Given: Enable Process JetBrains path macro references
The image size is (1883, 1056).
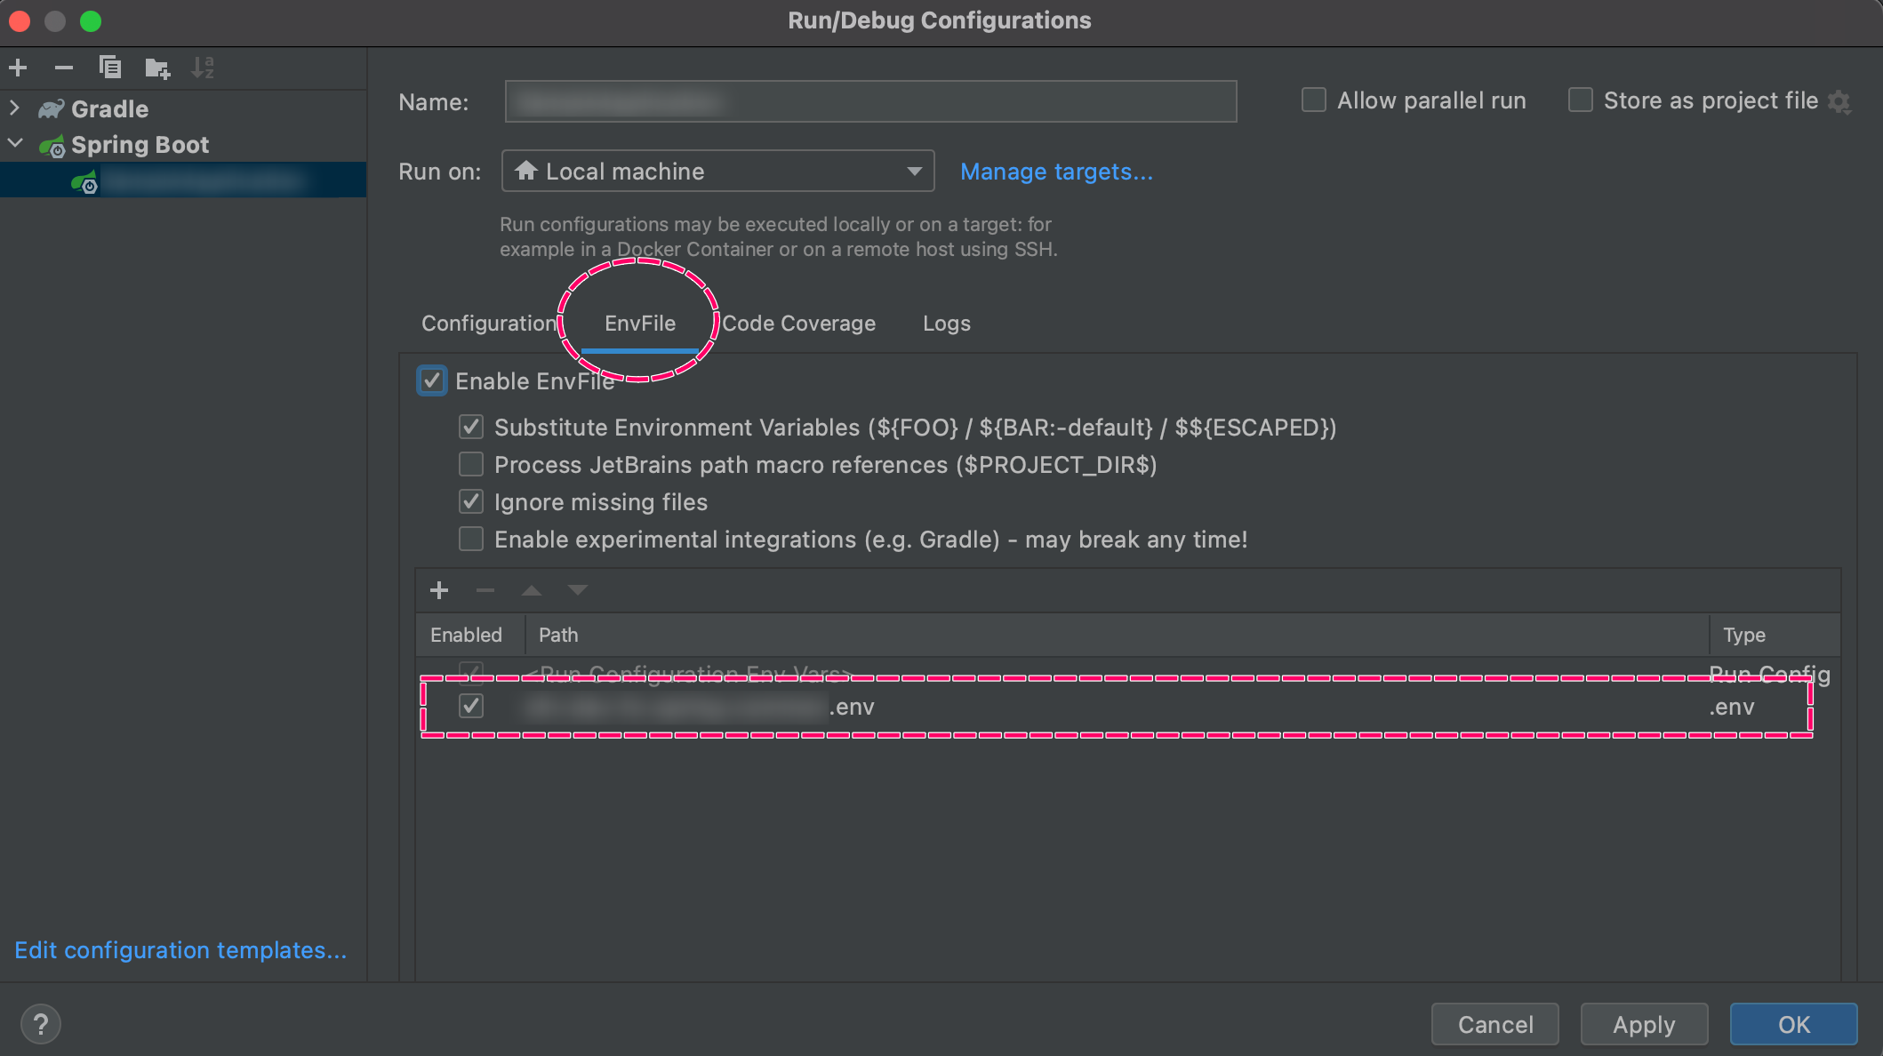Looking at the screenshot, I should [x=471, y=465].
